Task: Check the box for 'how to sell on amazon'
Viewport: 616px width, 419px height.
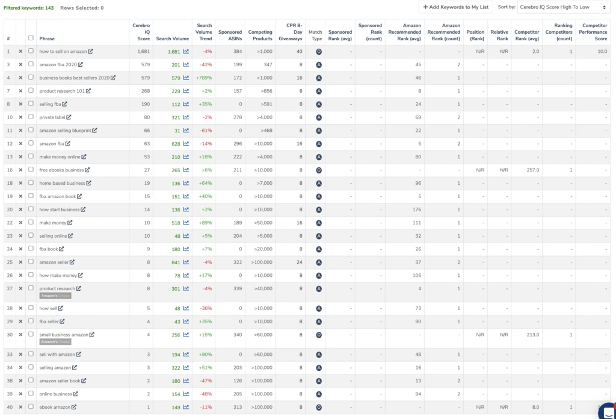Action: [31, 51]
